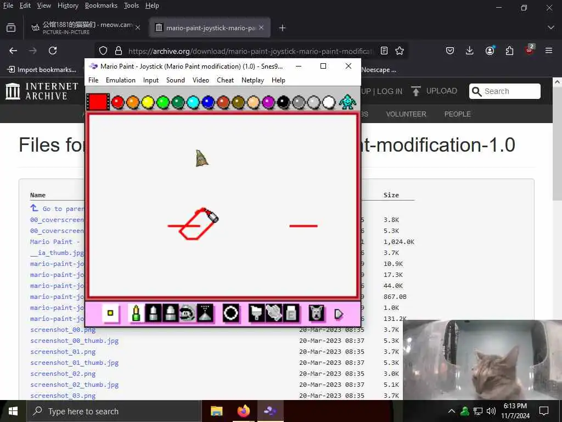Open Firefox hamburger application menu
The height and width of the screenshot is (422, 562).
pos(549,51)
